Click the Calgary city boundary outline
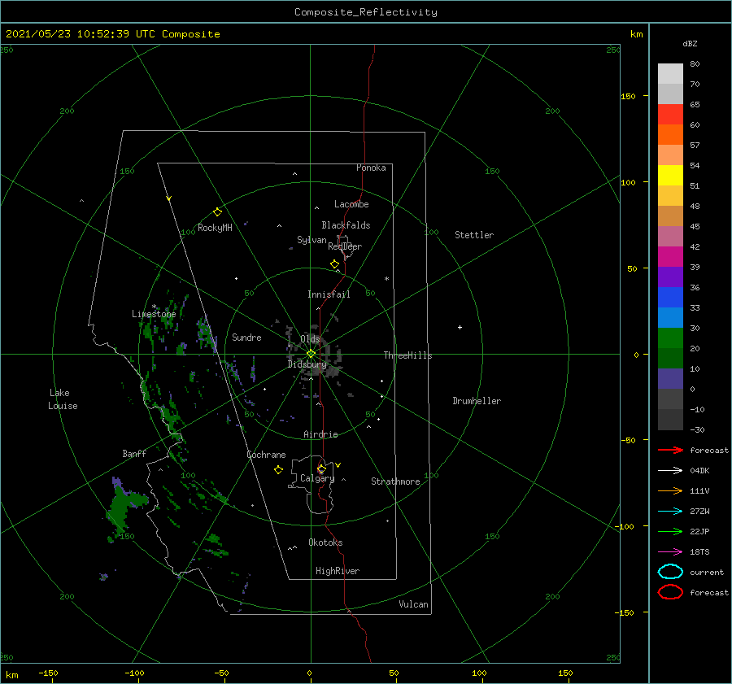The image size is (732, 684). [312, 484]
